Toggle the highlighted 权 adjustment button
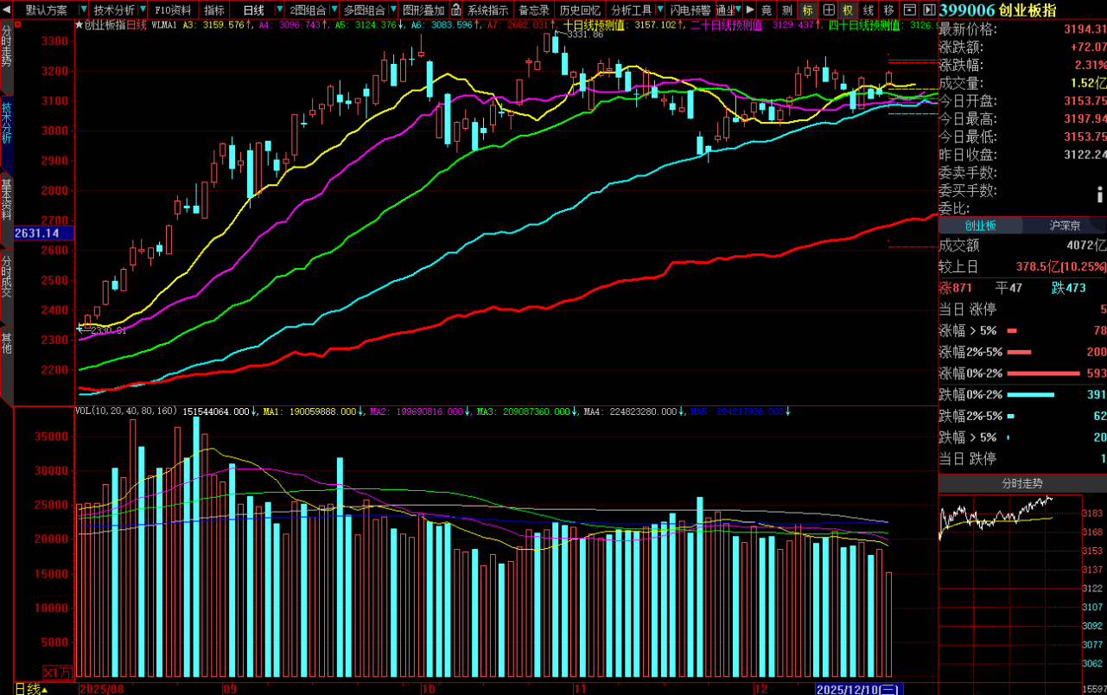 [x=848, y=10]
